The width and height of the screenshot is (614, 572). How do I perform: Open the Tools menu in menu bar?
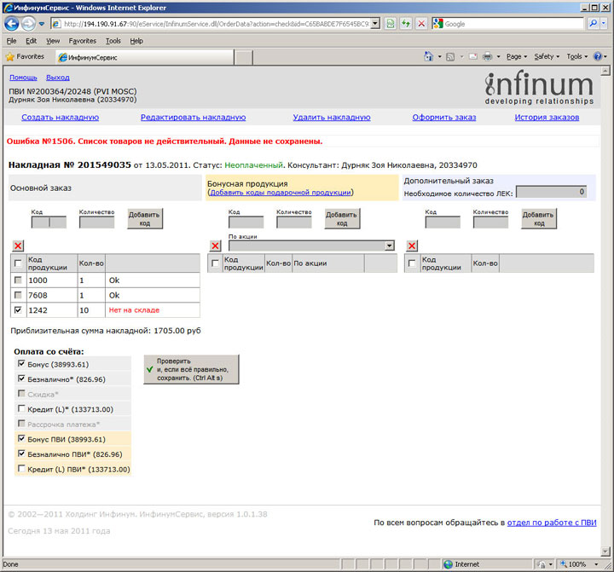point(113,41)
